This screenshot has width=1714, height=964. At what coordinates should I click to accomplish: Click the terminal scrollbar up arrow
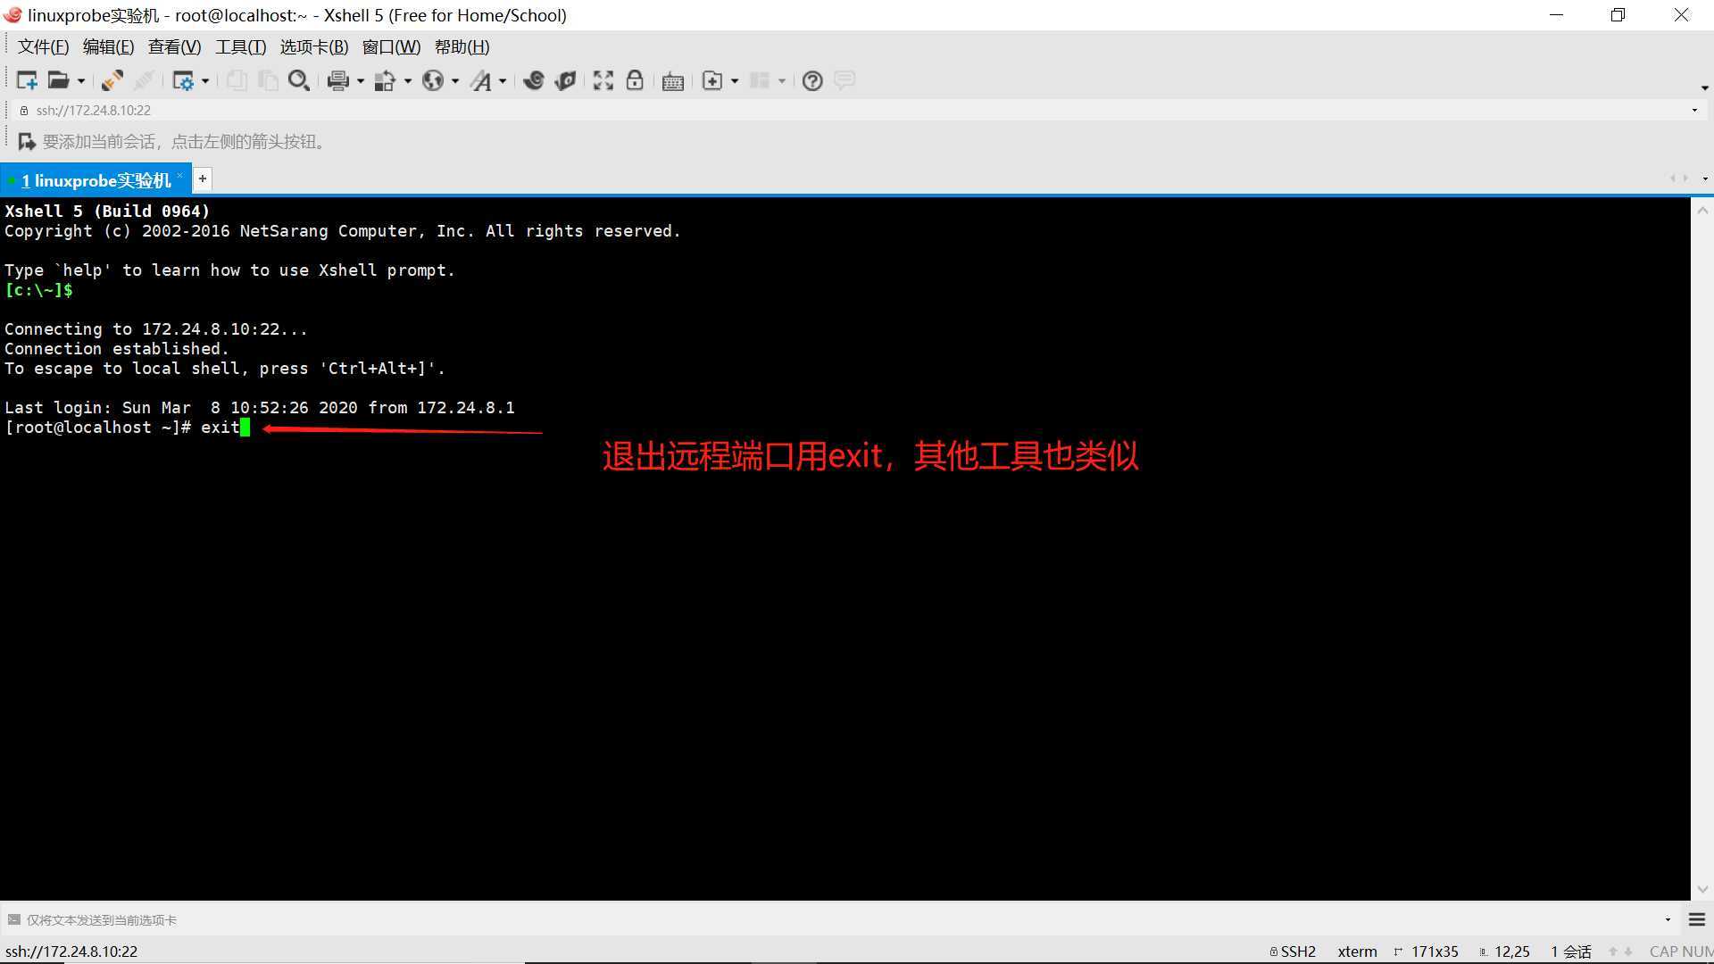[x=1702, y=211]
